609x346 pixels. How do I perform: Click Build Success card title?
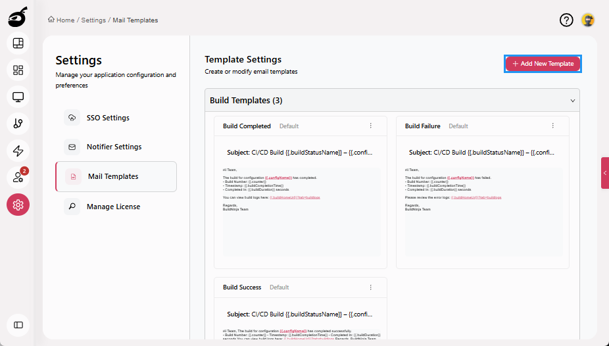242,287
